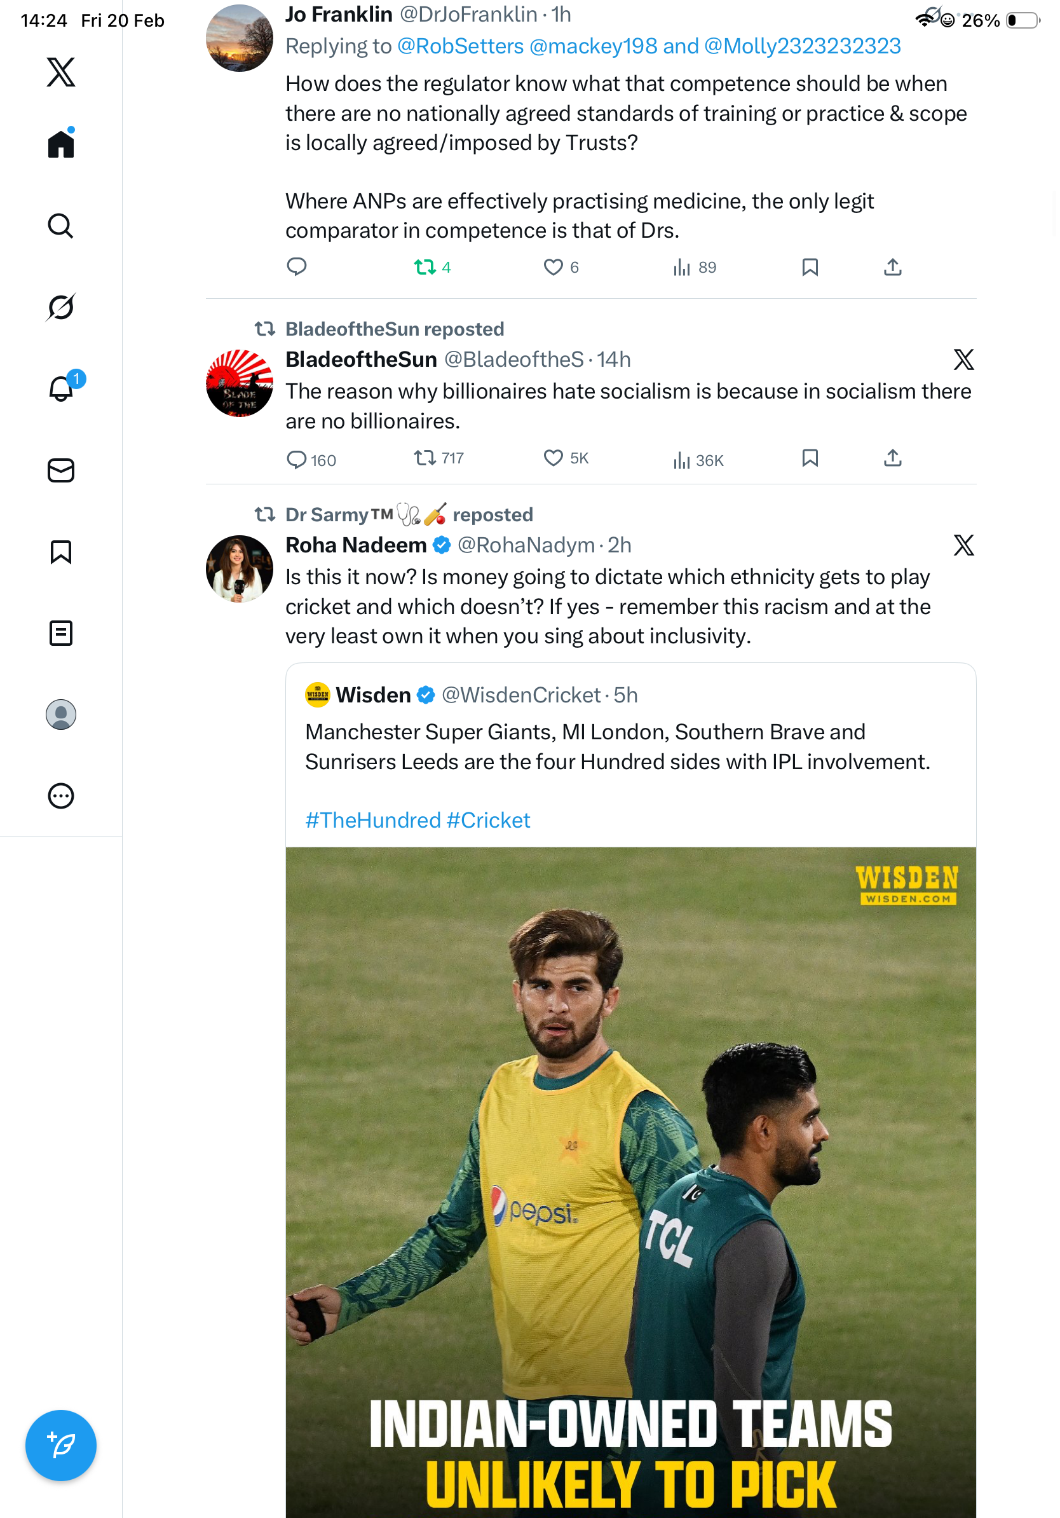Viewport: 1060px width, 1518px height.
Task: Open the @RobSetters mention link
Action: point(460,46)
